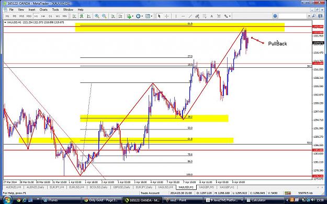Open the Only Gold browser taskbar button
This screenshot has height=204, width=327.
pos(101,200)
